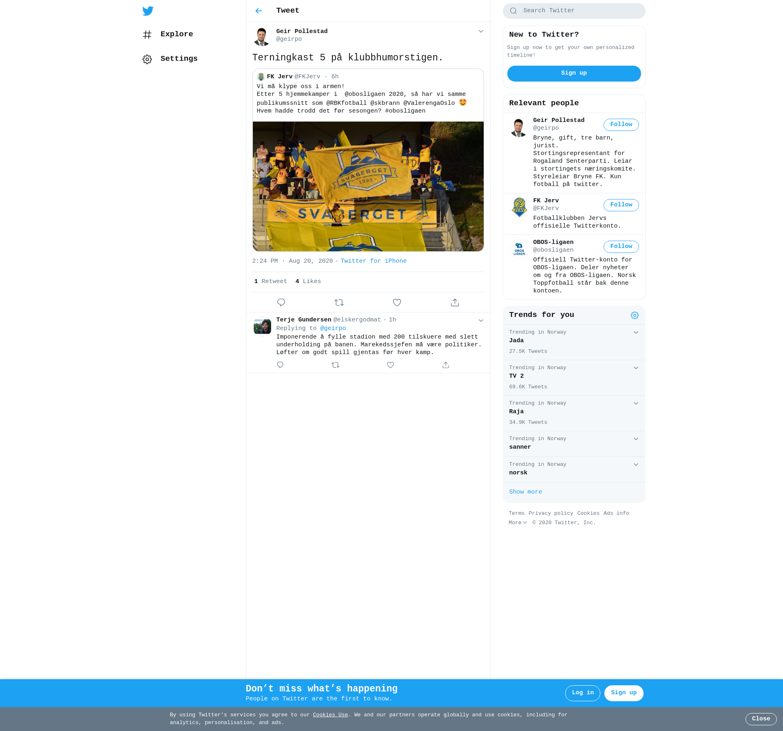Follow FK Jerv

click(x=621, y=205)
